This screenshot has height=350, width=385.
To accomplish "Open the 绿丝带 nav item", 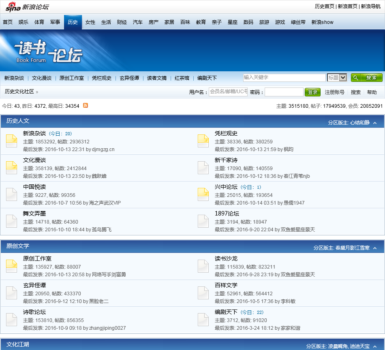I will coord(298,22).
